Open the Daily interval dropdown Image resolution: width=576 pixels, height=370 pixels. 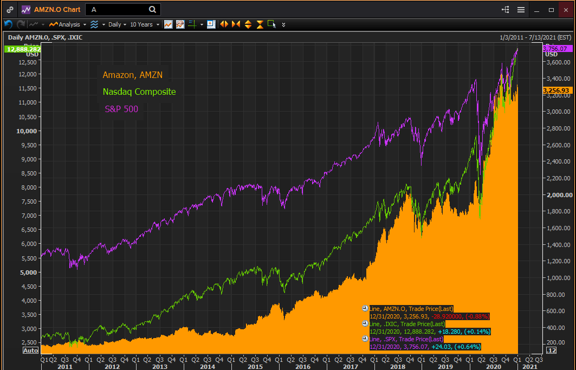point(117,24)
